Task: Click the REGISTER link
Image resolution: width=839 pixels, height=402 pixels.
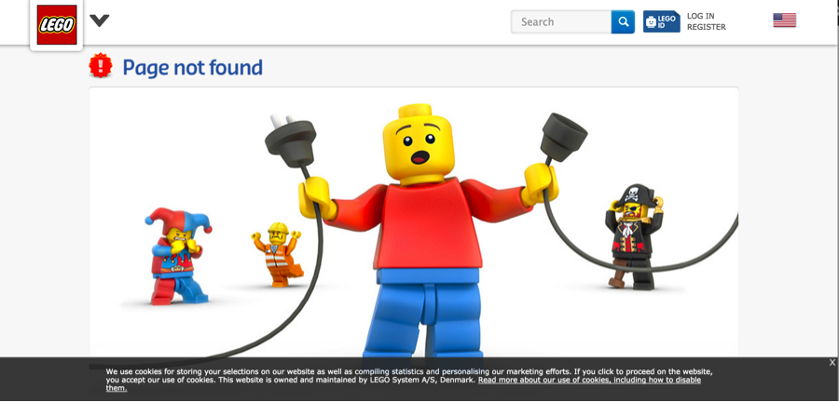Action: pos(707,27)
